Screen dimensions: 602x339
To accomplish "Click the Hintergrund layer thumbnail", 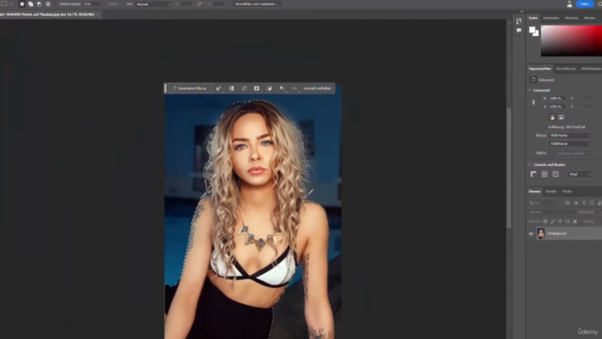I will coord(541,234).
